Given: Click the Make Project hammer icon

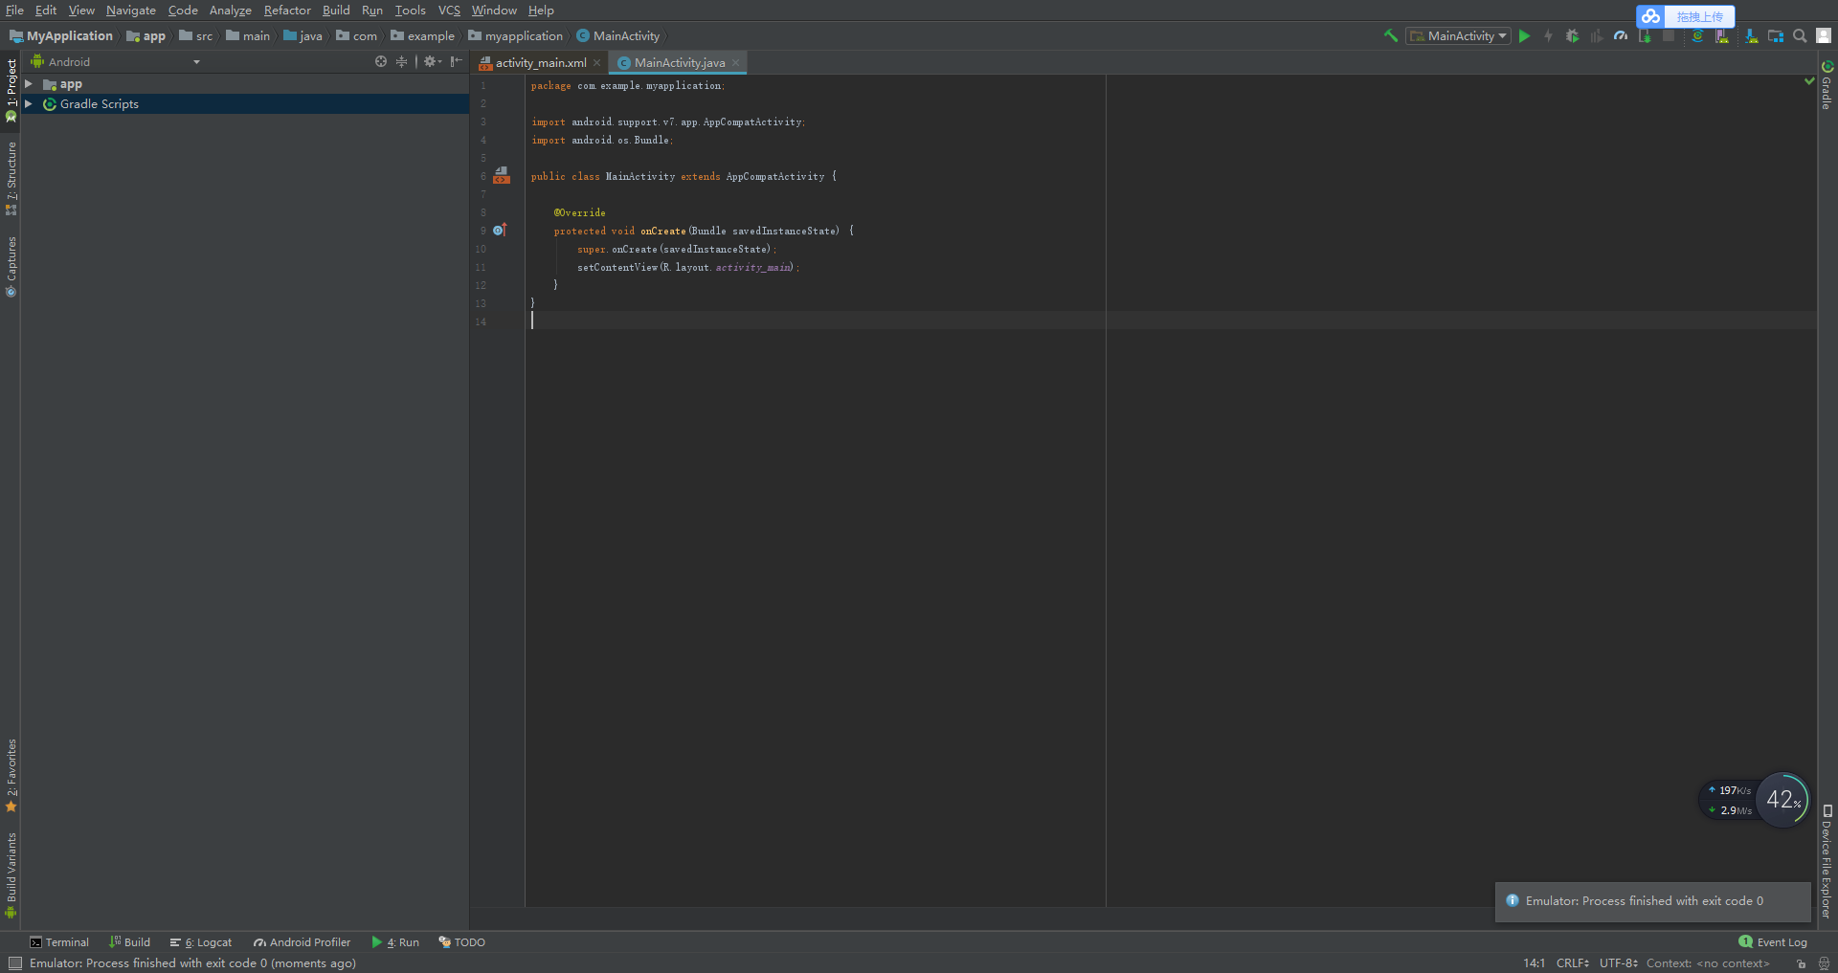Looking at the screenshot, I should pos(1391,35).
